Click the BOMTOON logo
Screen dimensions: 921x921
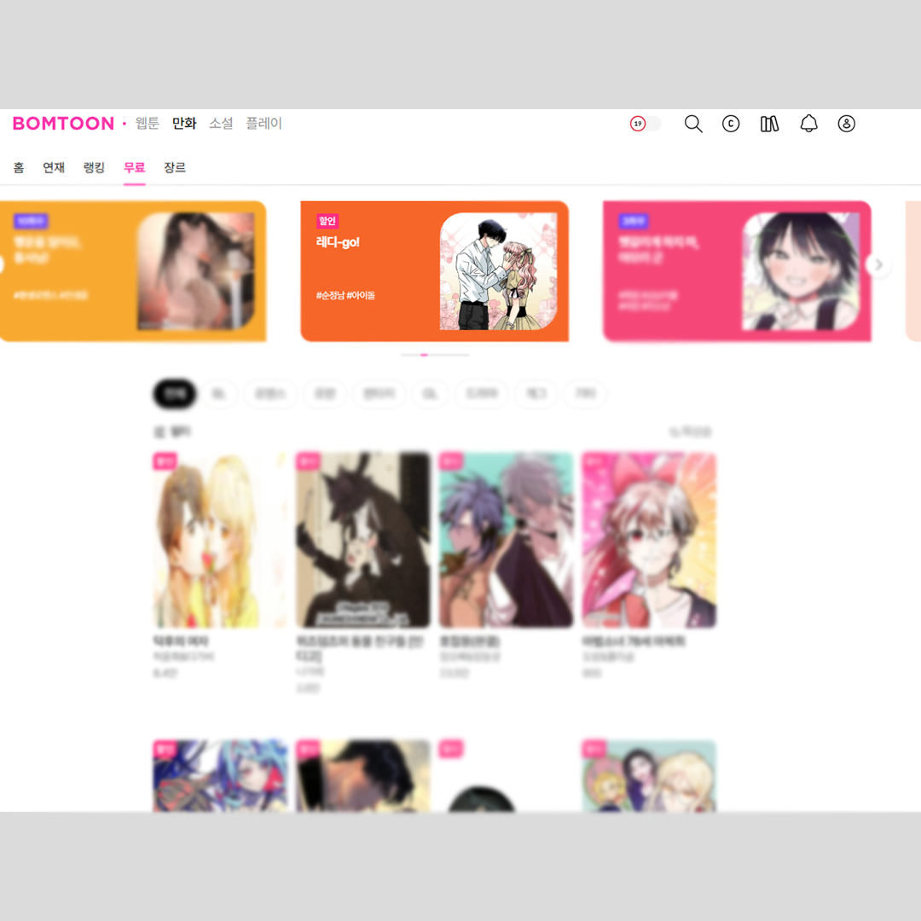point(63,124)
